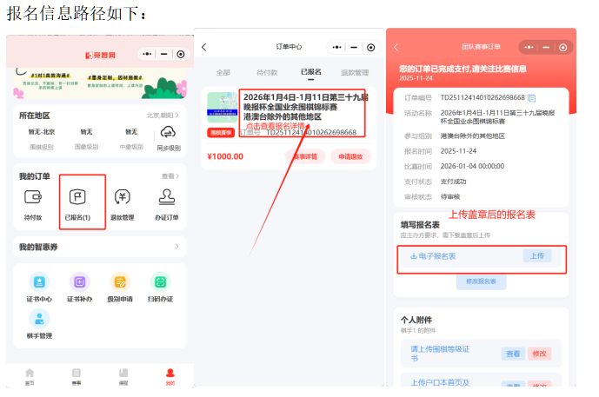Expand 我的智惠券 chevron
599x397 pixels.
point(177,248)
